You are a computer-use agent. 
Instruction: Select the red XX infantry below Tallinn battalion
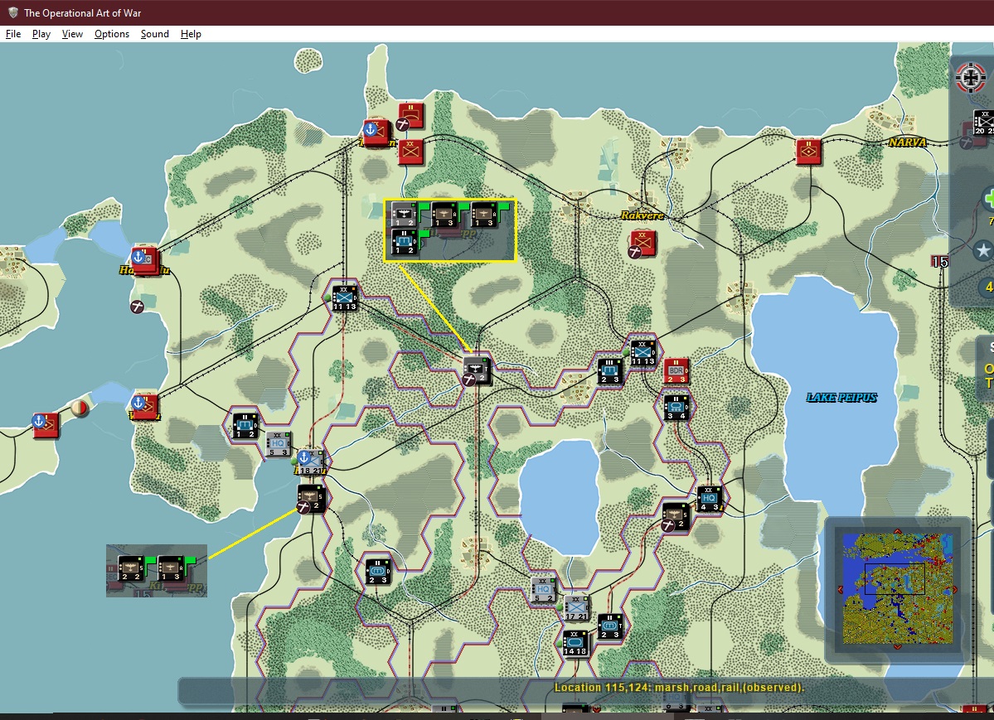[x=411, y=152]
